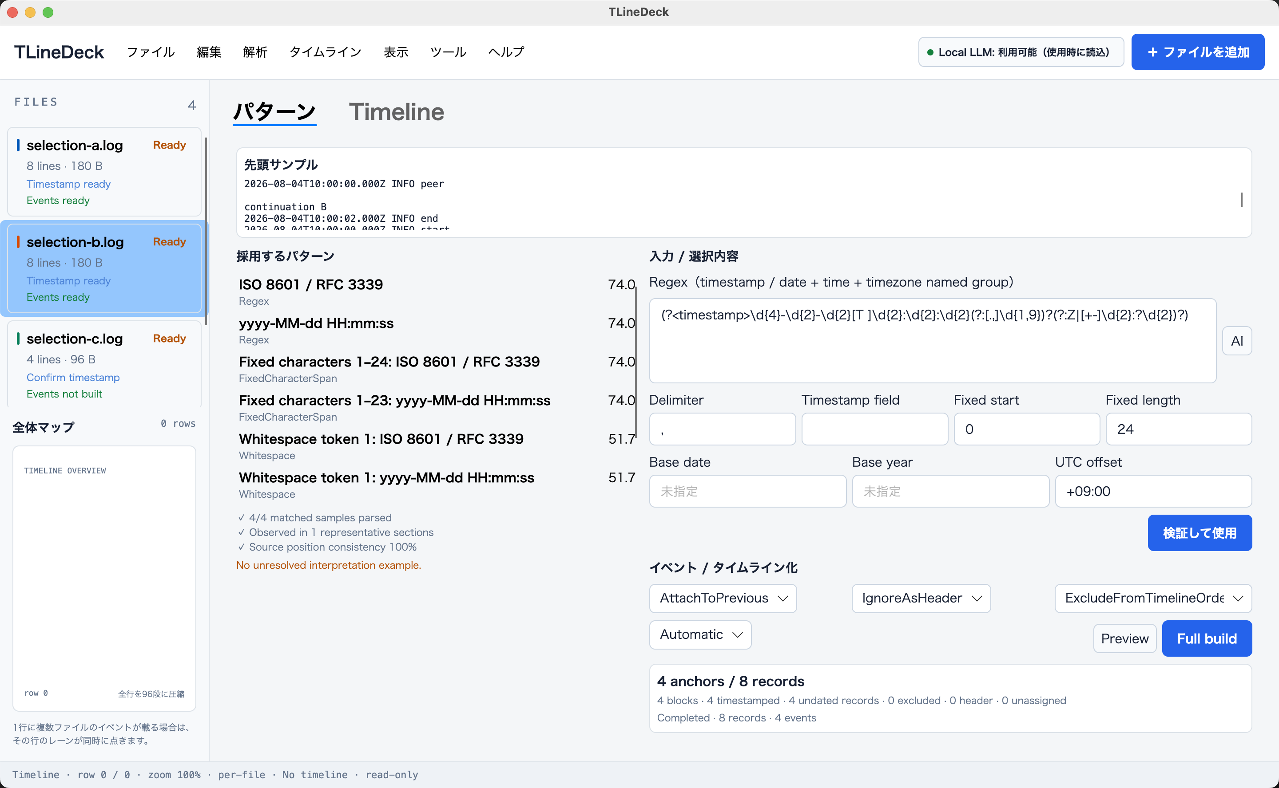
Task: Click Events ready in selection-b.log
Action: click(58, 297)
